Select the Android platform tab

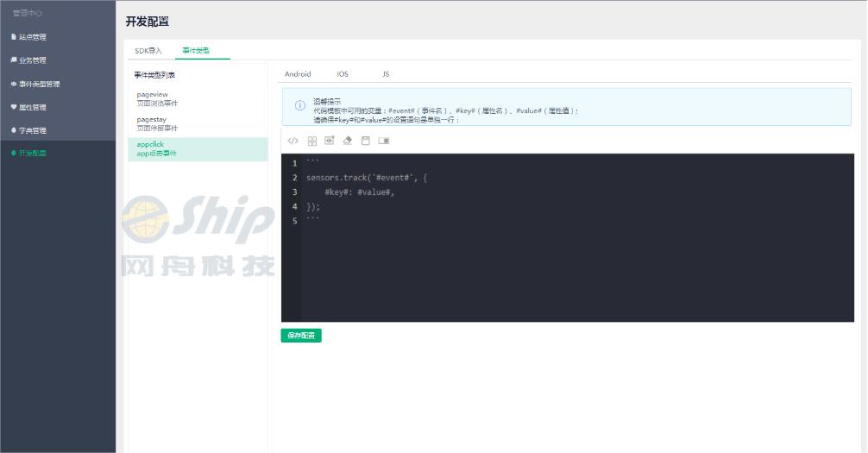[x=298, y=73]
